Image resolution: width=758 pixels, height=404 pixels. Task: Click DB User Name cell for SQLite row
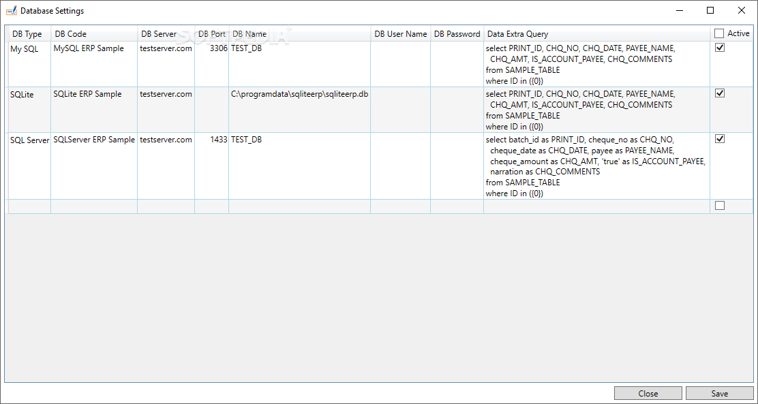pos(400,109)
